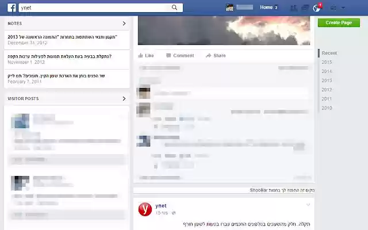Open the profile avatar in top bar
The image size is (368, 230).
tap(229, 7)
